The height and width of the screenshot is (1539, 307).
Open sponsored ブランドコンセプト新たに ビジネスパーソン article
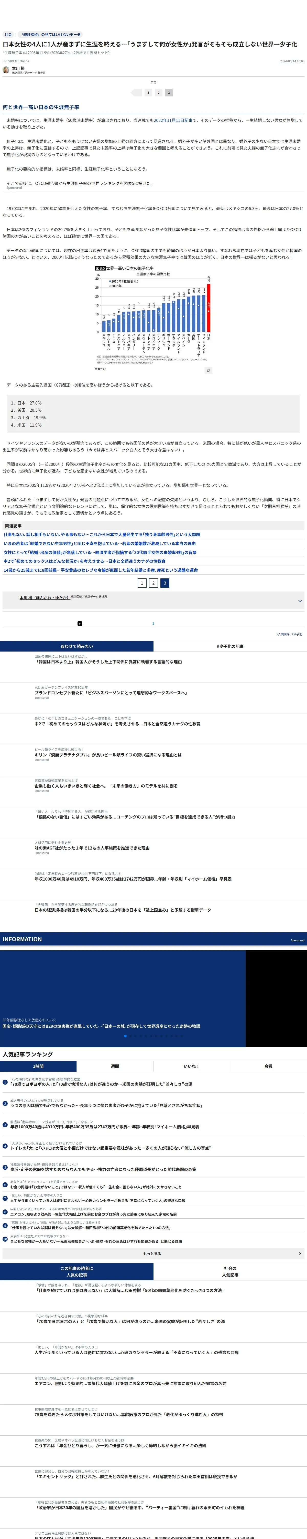click(x=110, y=693)
